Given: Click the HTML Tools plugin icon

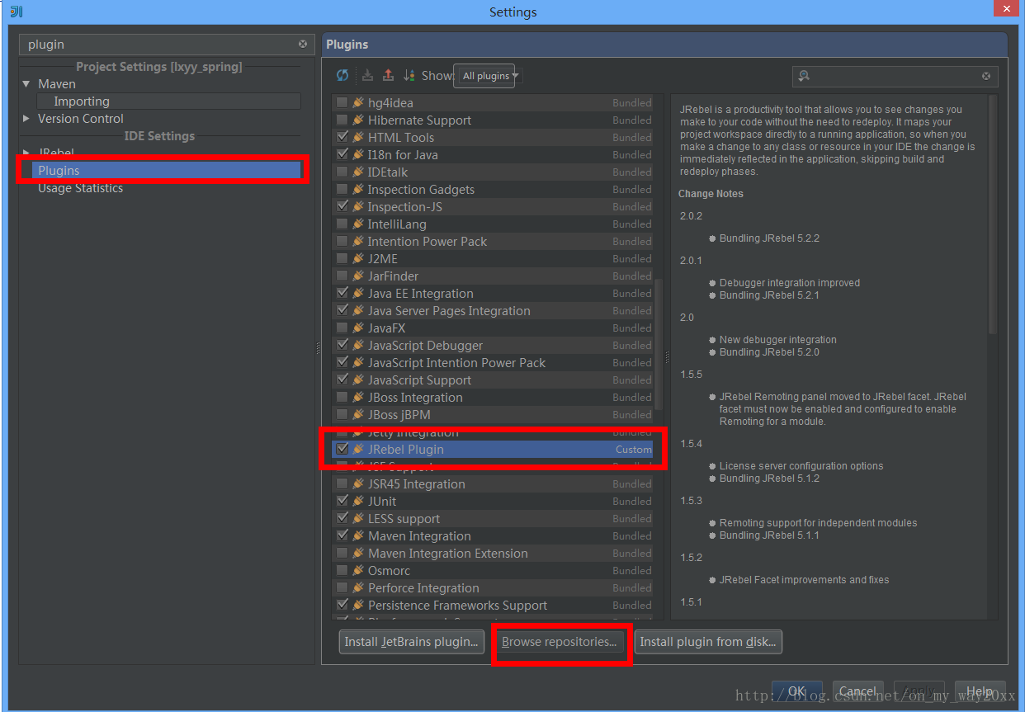Looking at the screenshot, I should coord(358,138).
